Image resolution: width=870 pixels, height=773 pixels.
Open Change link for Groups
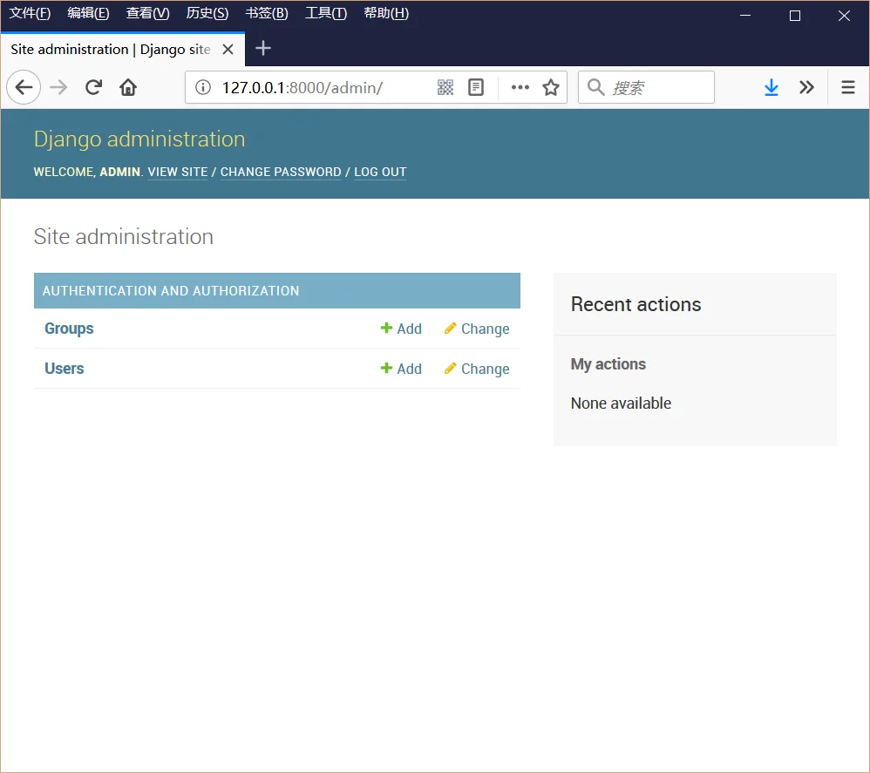point(477,329)
